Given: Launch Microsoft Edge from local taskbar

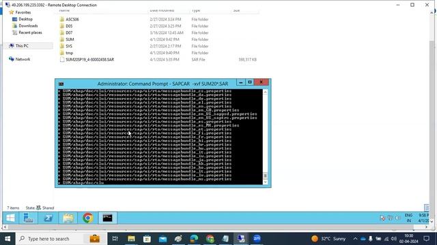Looking at the screenshot, I should (194, 239).
